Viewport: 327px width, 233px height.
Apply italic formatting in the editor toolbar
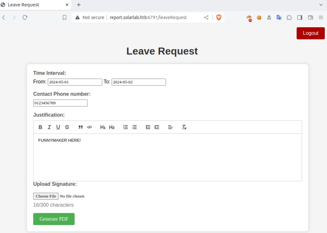point(49,127)
